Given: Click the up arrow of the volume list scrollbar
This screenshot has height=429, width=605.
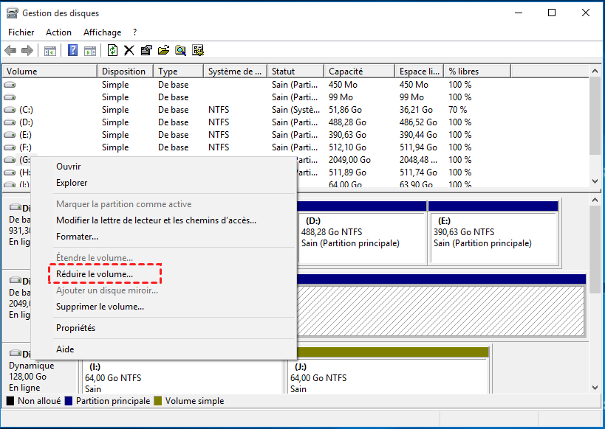Looking at the screenshot, I should click(595, 71).
